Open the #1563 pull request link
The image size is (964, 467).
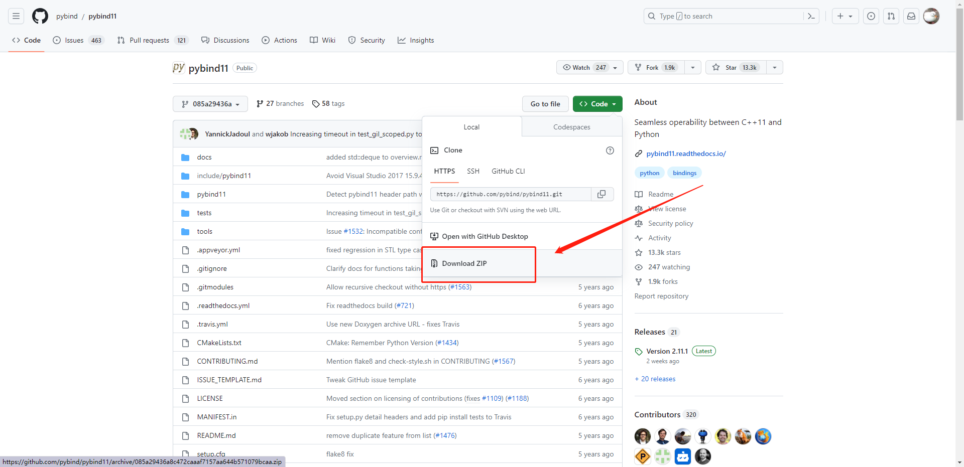pyautogui.click(x=460, y=287)
